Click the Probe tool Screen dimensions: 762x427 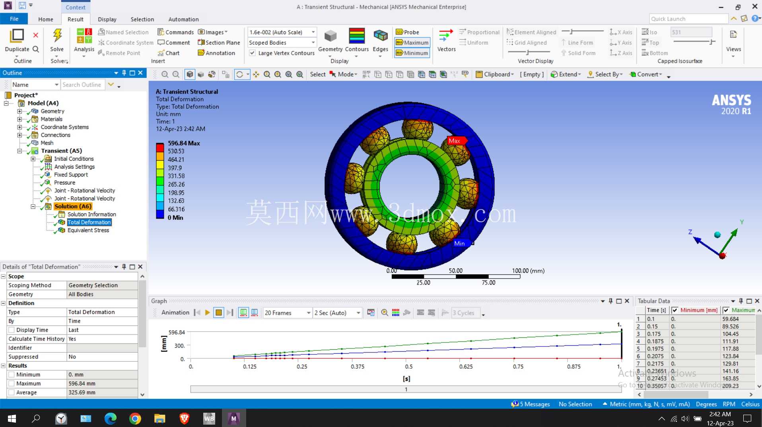[408, 32]
